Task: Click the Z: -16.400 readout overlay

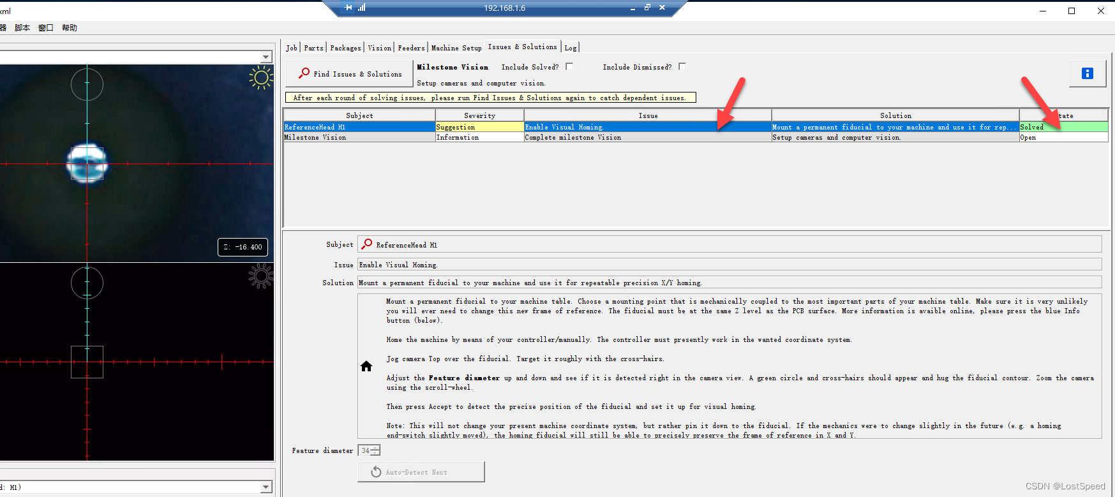Action: (243, 247)
